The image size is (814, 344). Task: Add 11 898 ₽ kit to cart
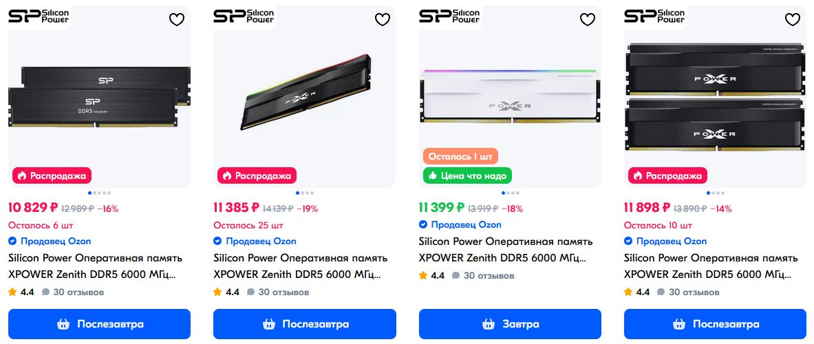point(715,324)
